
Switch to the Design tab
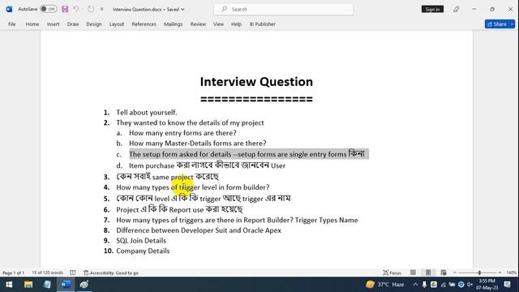click(94, 24)
